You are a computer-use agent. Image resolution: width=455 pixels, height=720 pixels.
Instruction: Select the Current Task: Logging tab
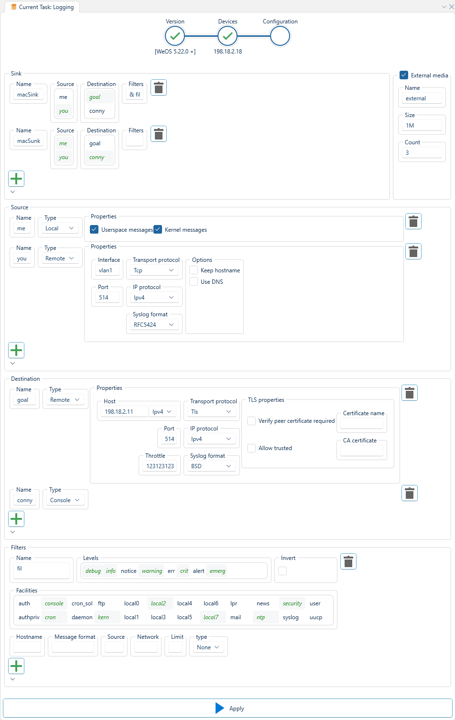click(x=42, y=7)
